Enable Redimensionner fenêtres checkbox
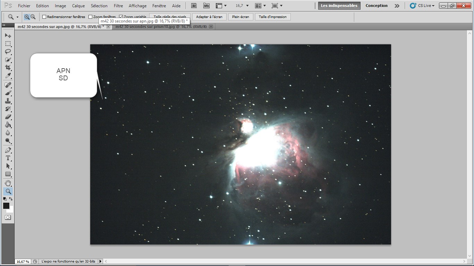Screen dimensions: 474x266 [44, 17]
